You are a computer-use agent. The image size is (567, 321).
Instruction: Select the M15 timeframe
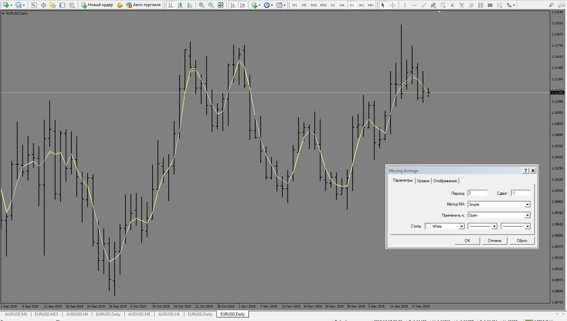click(314, 5)
